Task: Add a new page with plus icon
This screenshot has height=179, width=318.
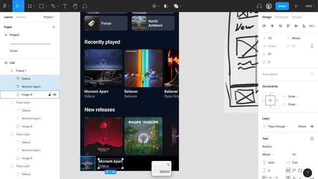Action: (54, 27)
